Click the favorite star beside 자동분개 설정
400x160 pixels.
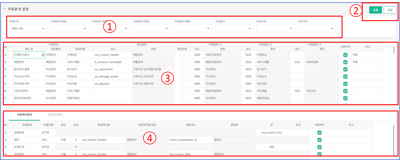(x=4, y=9)
